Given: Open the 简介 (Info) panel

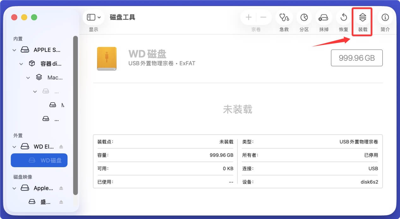Looking at the screenshot, I should 385,17.
